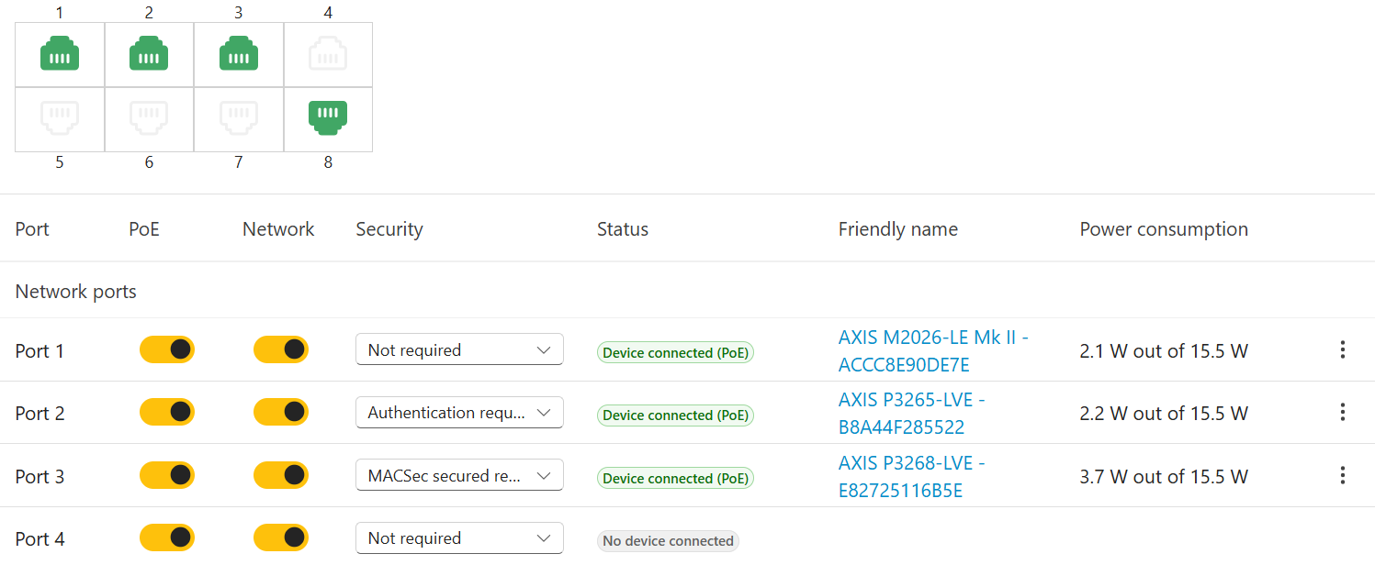The image size is (1375, 565).
Task: Toggle PoE switch for Port 1
Action: pyautogui.click(x=167, y=349)
